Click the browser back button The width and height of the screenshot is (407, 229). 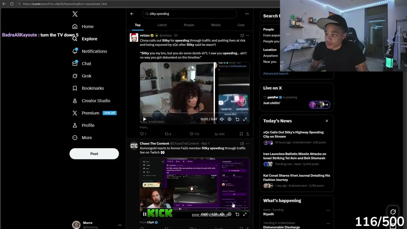4,4
